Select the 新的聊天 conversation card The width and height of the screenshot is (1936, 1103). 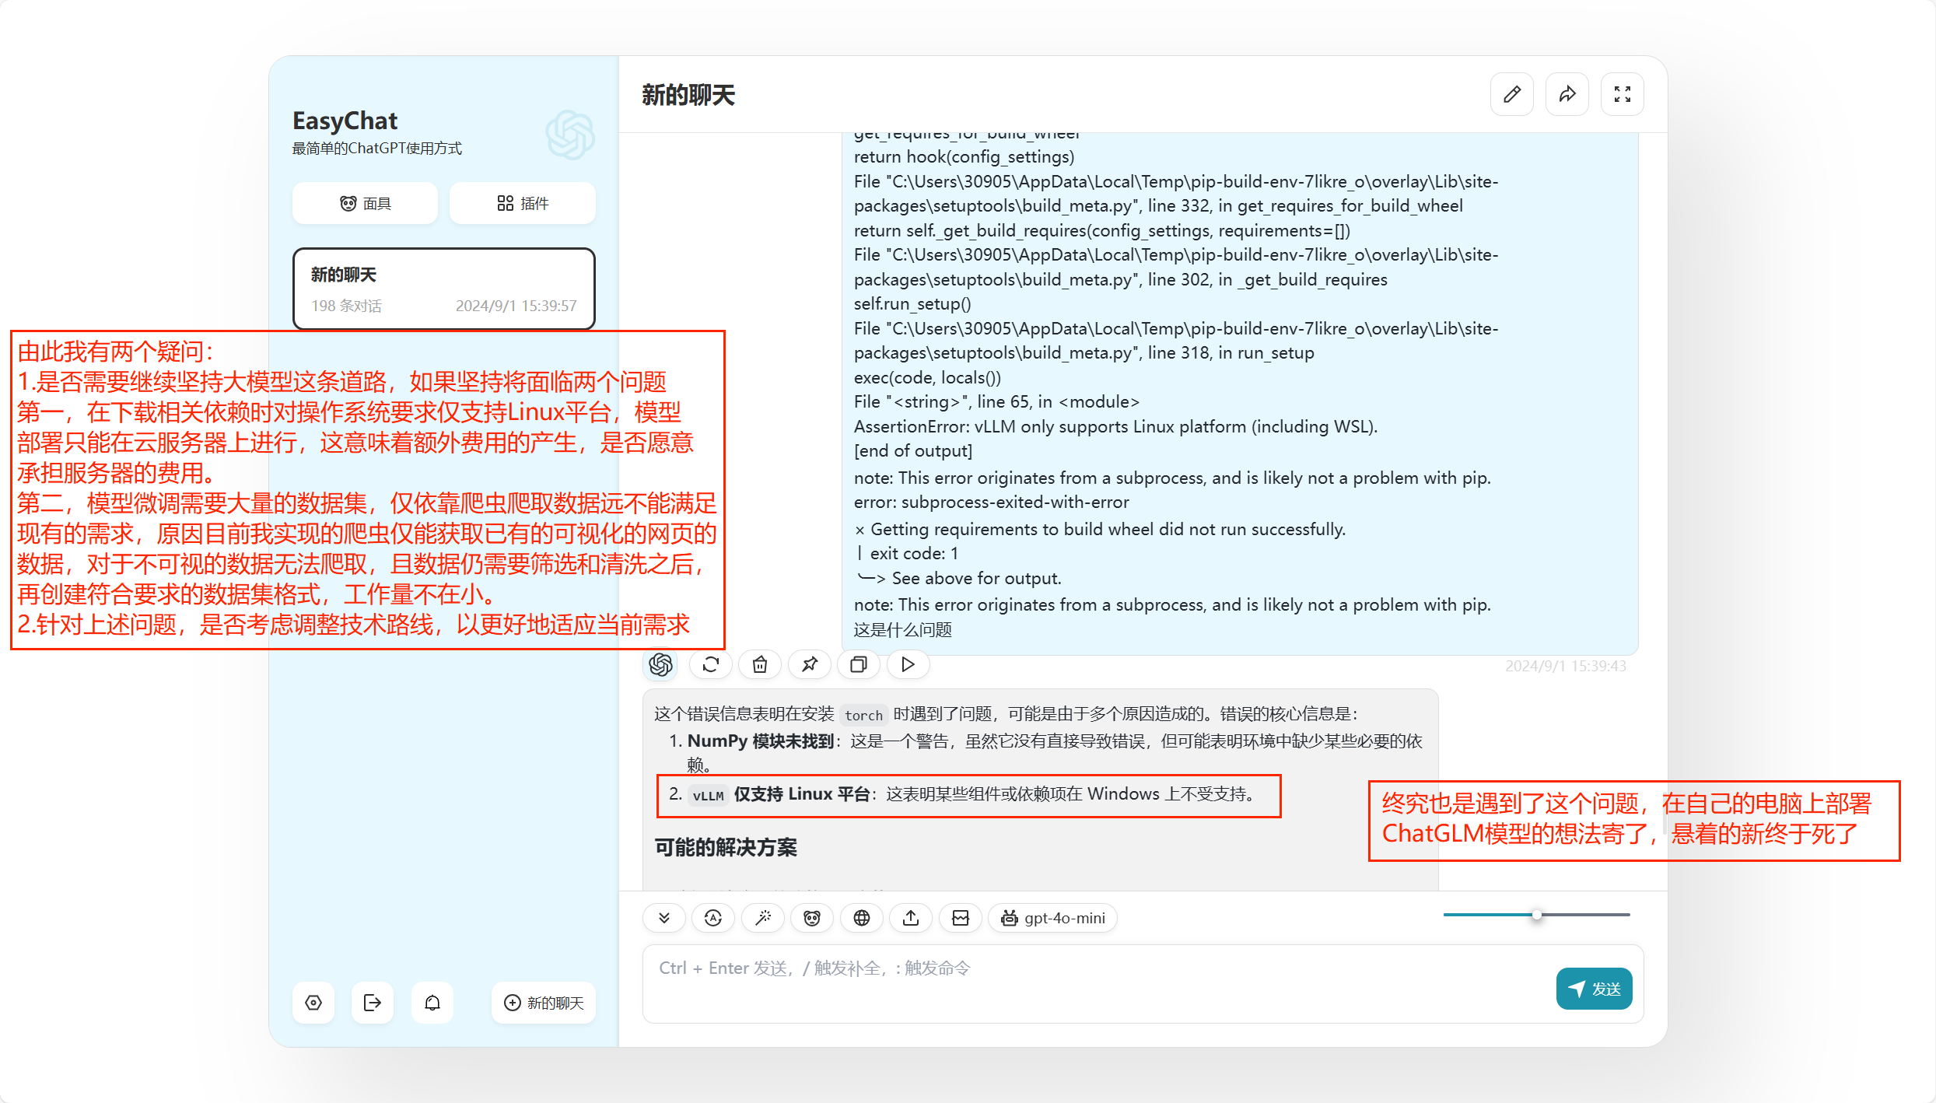[444, 289]
